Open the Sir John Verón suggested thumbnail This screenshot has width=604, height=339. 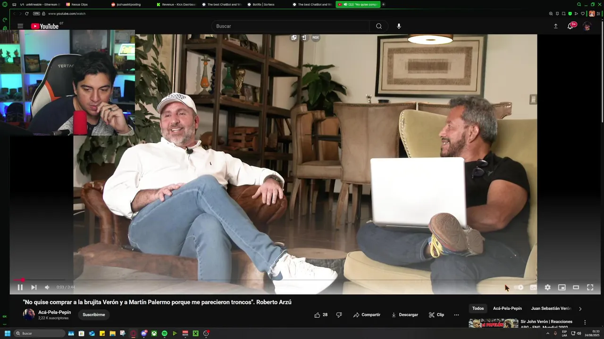coord(493,323)
